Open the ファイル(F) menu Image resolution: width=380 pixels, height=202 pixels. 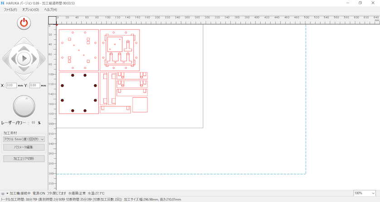10,10
